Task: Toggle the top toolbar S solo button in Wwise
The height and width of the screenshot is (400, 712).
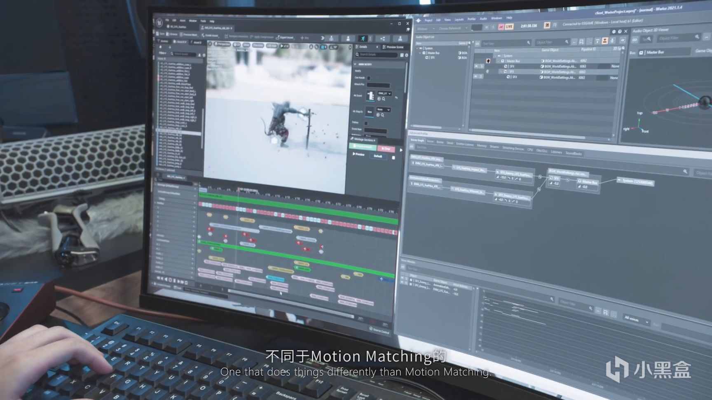Action: pos(493,27)
